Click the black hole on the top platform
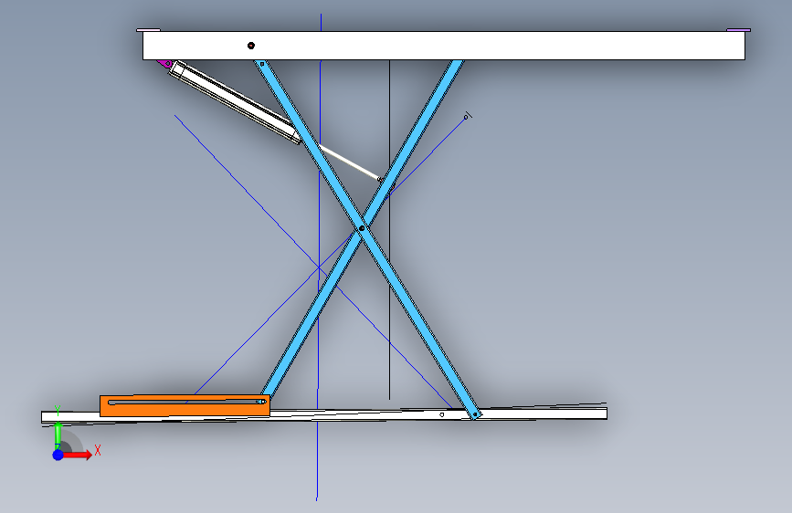This screenshot has width=792, height=513. tap(251, 46)
